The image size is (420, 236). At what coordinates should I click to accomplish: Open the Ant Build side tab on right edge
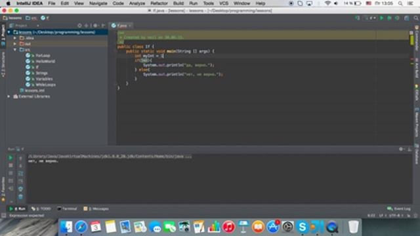point(417,68)
